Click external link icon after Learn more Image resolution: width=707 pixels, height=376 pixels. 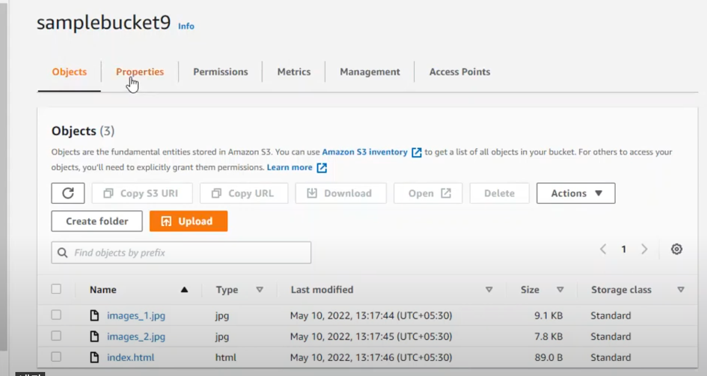click(322, 168)
